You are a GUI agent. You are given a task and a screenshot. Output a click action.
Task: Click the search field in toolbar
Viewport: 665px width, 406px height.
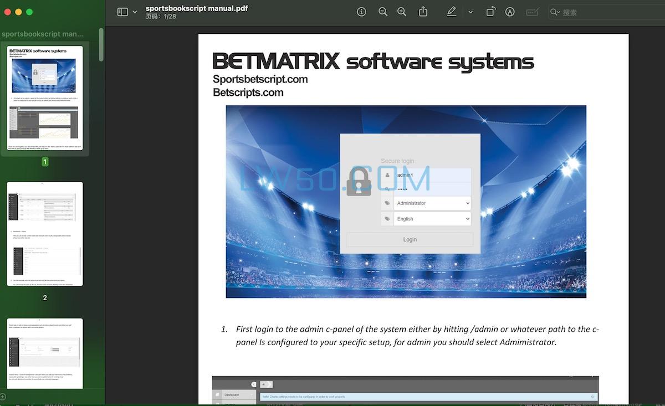pyautogui.click(x=610, y=12)
